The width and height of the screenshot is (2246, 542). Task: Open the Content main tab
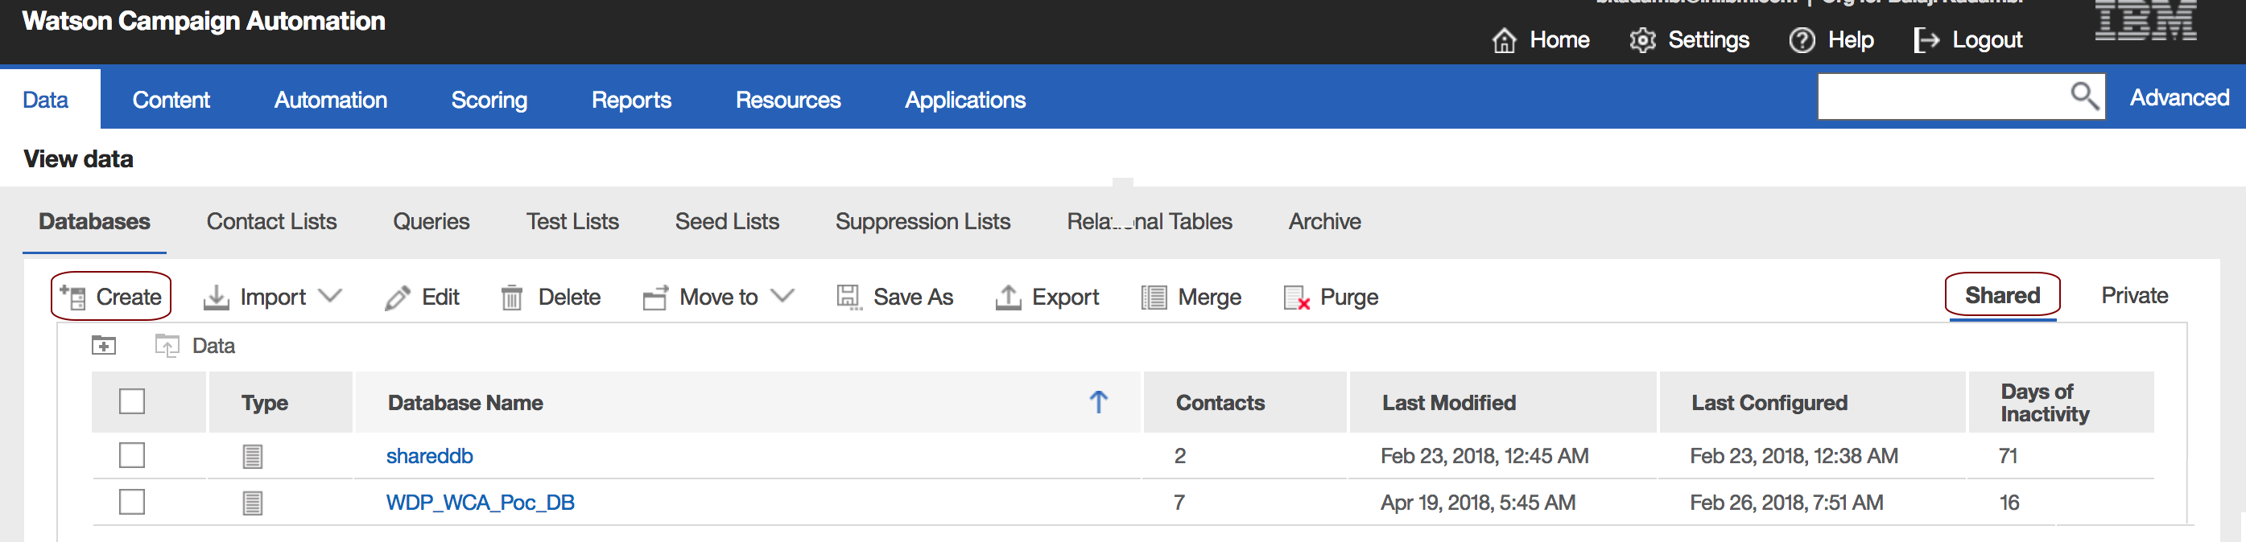click(171, 100)
